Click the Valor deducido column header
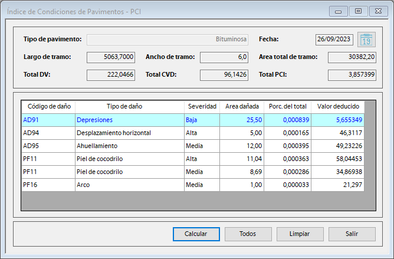394x259 pixels. (x=337, y=107)
